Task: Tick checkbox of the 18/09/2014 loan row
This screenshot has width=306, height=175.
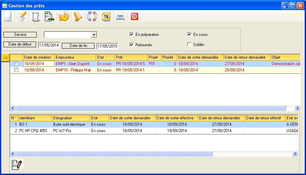Action: [16, 64]
